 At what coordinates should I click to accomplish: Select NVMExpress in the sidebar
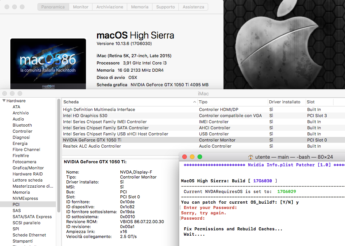25,198
